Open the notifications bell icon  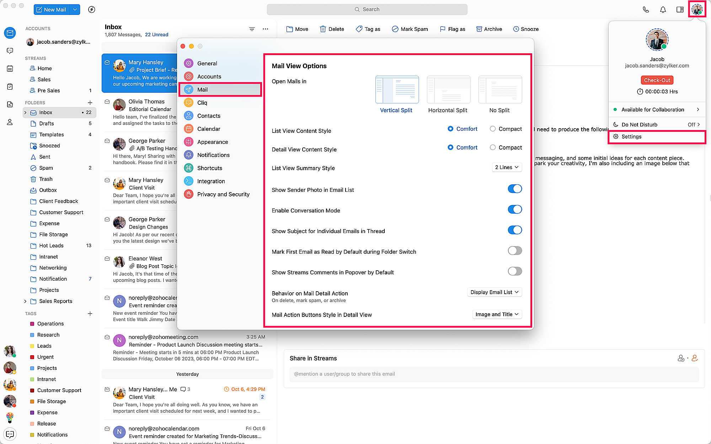click(x=663, y=10)
